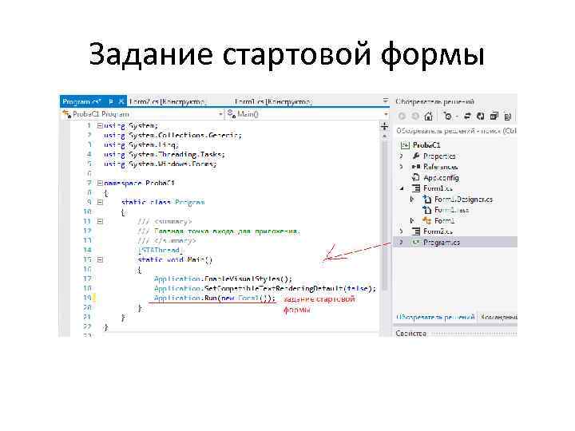Collapse the Form1.cs node
Image resolution: width=575 pixels, height=431 pixels.
[x=401, y=188]
